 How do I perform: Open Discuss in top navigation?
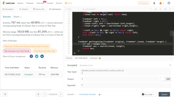click(59, 3)
